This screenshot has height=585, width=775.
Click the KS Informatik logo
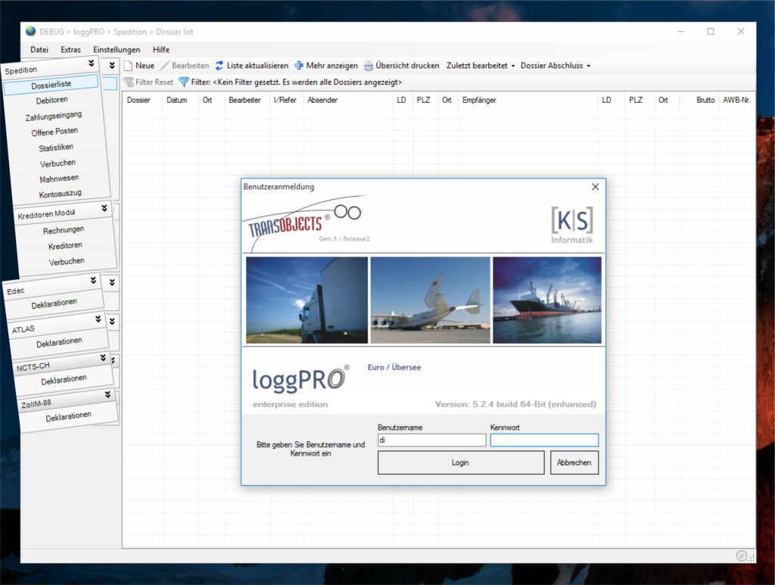(x=572, y=226)
